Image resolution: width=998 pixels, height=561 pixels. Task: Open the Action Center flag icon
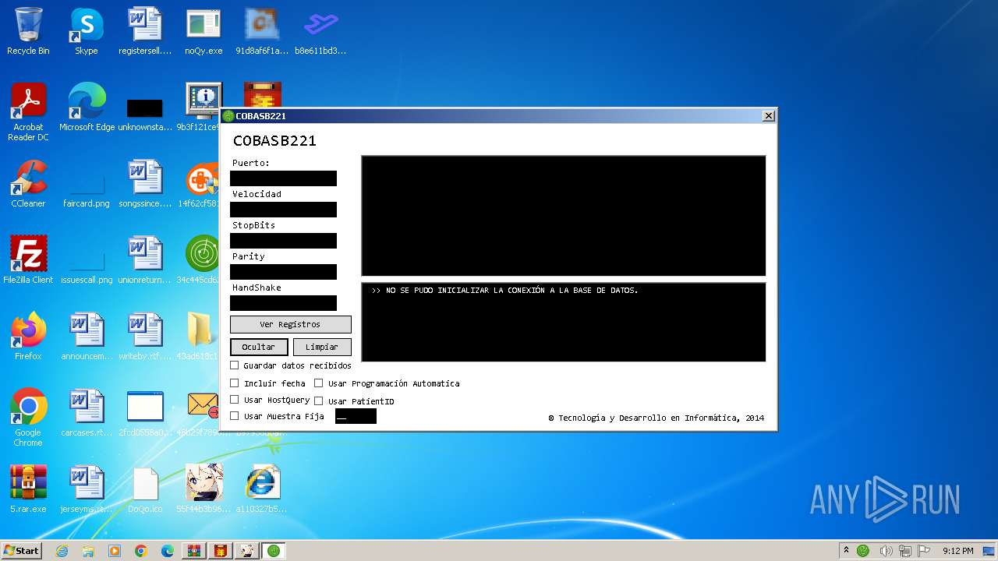[x=924, y=550]
